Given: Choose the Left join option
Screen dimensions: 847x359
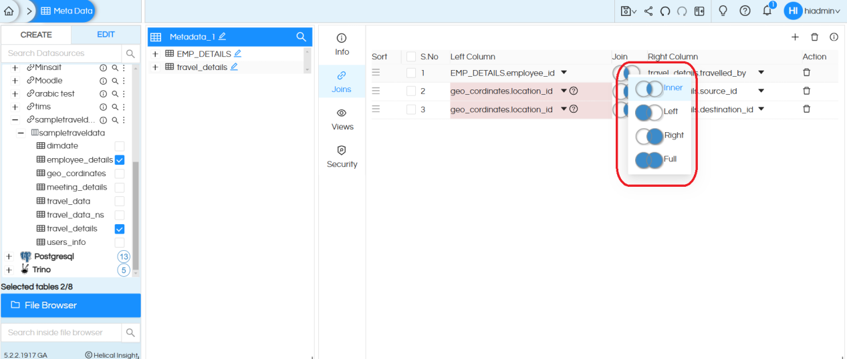Looking at the screenshot, I should [658, 111].
